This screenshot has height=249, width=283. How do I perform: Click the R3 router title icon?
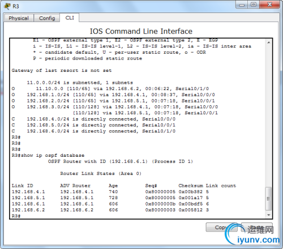[7, 6]
